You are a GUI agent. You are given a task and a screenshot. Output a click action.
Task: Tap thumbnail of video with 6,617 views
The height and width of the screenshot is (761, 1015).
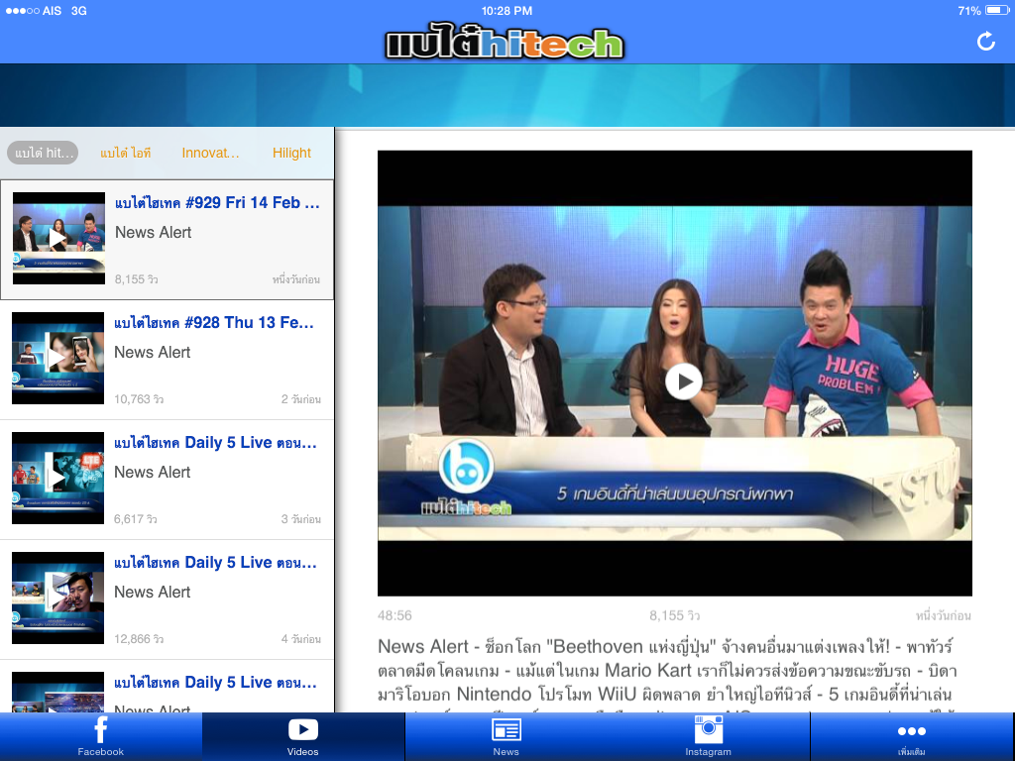tap(57, 478)
